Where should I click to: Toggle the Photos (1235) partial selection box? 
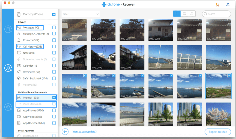pos(54,97)
